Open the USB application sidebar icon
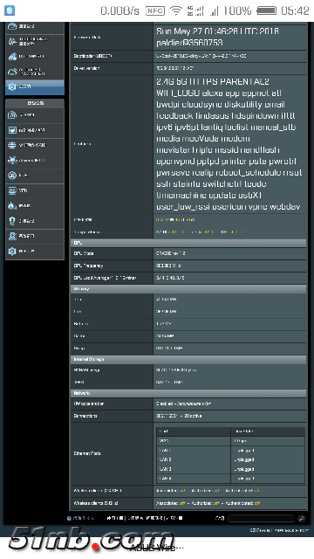314x559 pixels. point(12,57)
